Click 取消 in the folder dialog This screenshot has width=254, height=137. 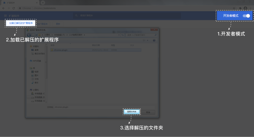coord(148,112)
